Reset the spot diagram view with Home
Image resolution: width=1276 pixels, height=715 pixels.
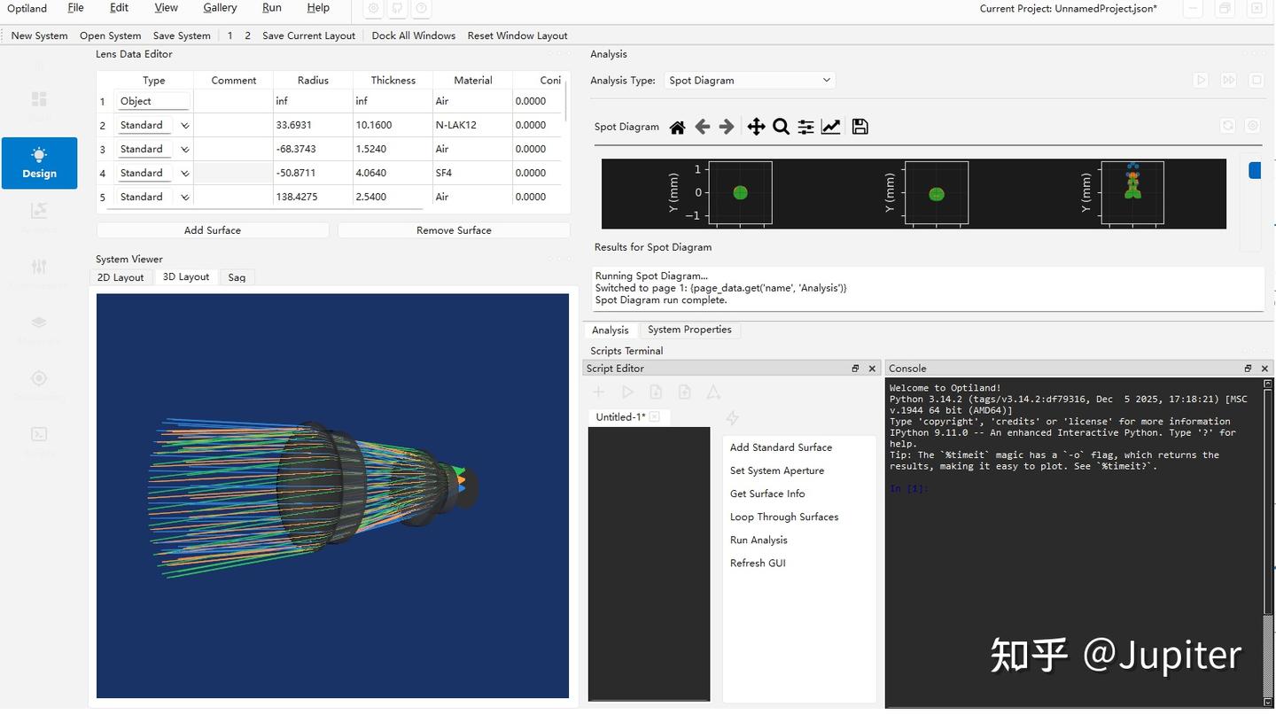pos(677,127)
